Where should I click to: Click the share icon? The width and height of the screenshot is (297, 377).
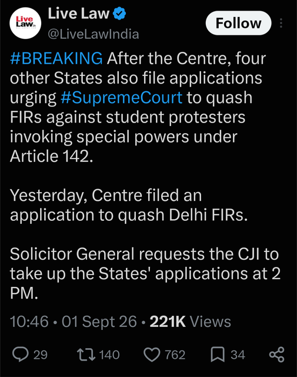[276, 355]
